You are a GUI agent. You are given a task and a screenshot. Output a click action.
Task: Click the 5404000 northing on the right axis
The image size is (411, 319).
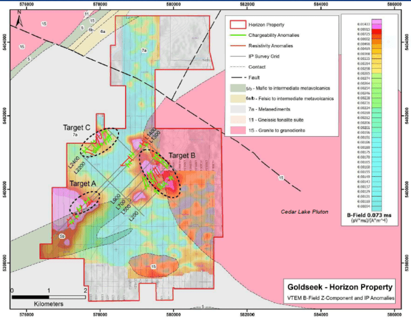tap(406, 42)
